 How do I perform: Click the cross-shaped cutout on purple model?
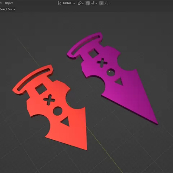pos(102,63)
